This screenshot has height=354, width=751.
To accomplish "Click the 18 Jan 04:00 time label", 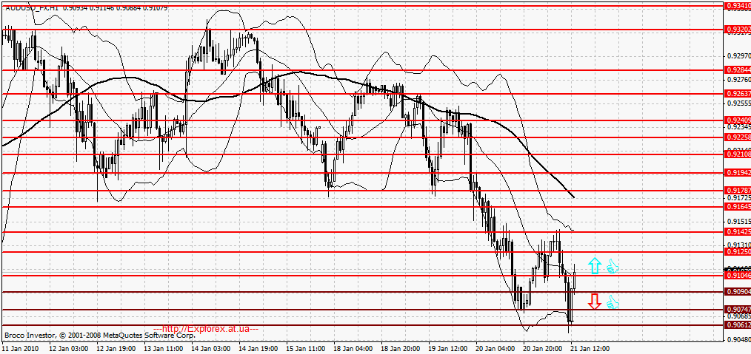I will point(353,348).
